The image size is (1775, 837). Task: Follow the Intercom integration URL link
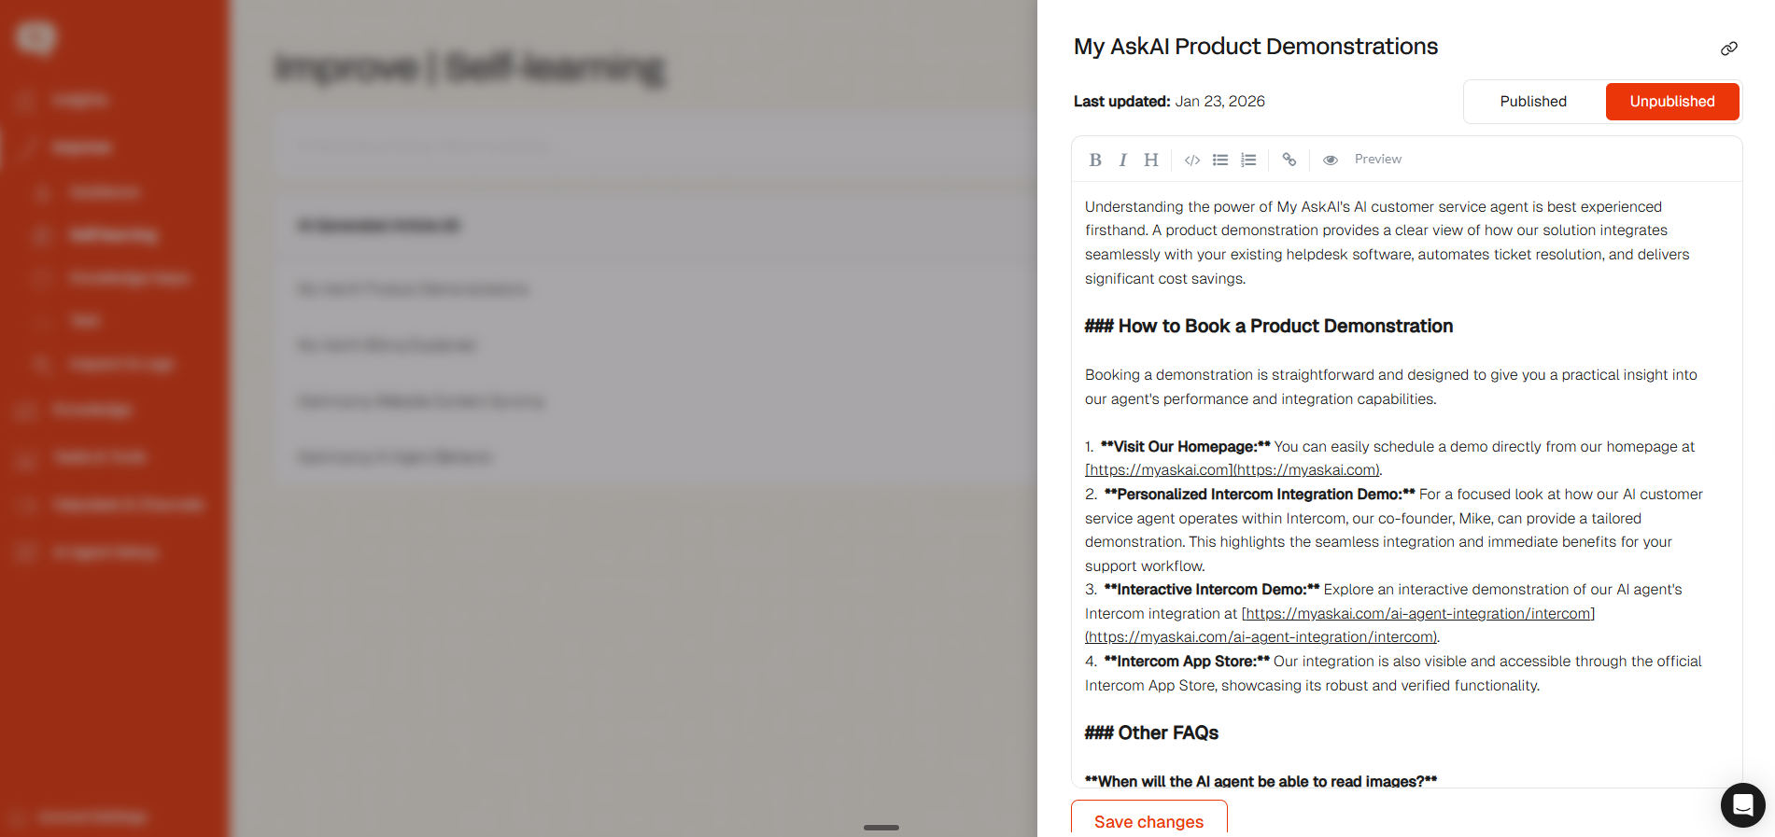(1417, 614)
